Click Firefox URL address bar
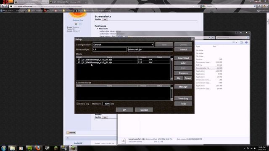The height and width of the screenshot is (151, 269). [103, 6]
